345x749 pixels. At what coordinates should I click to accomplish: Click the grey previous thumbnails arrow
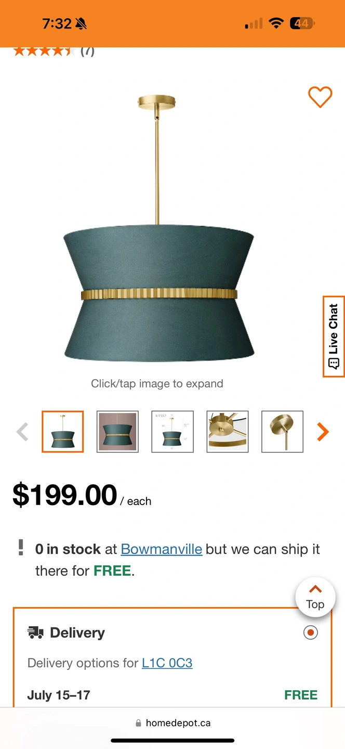22,432
